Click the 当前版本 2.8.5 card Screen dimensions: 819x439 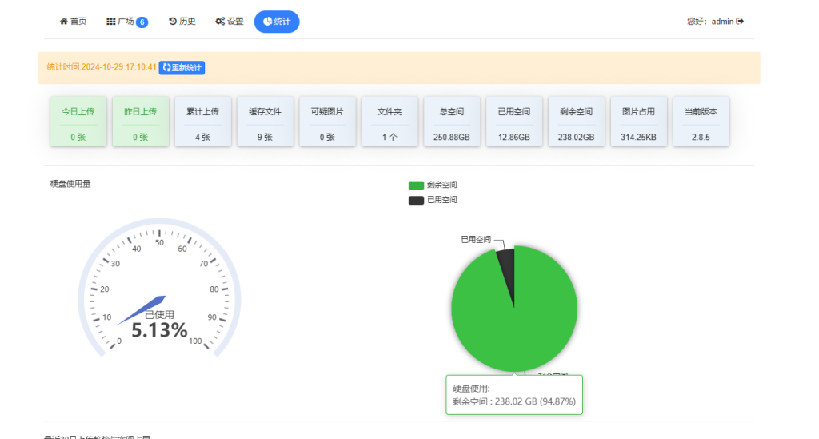click(701, 122)
